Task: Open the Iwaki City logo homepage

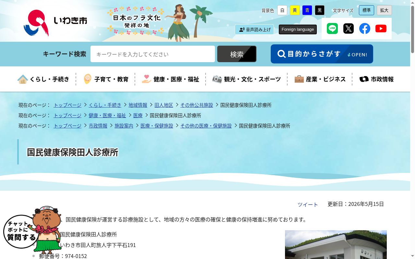Action: click(x=55, y=23)
